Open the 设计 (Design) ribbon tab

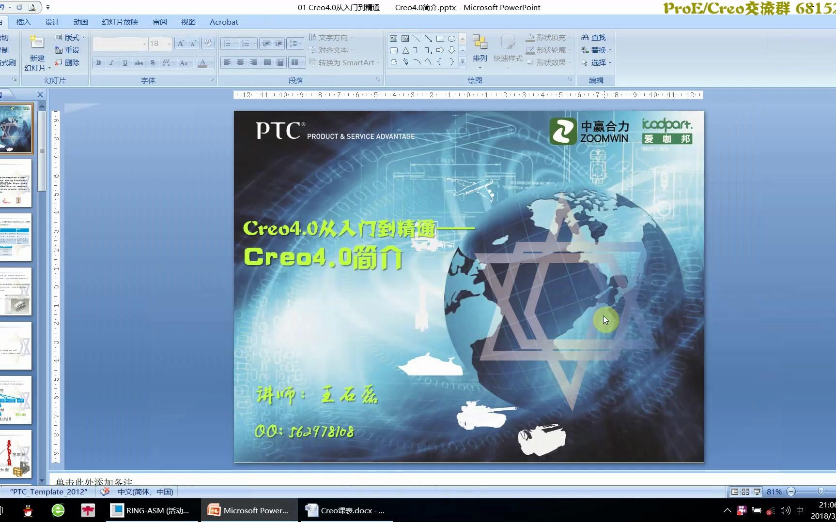(52, 22)
